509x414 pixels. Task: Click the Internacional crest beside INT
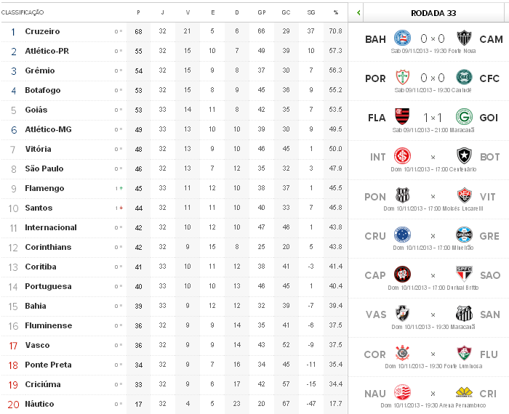click(x=401, y=156)
